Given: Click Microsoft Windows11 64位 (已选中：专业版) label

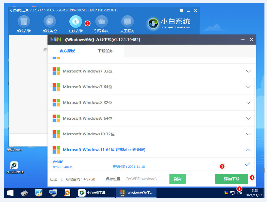Looking at the screenshot, I should point(104,150).
